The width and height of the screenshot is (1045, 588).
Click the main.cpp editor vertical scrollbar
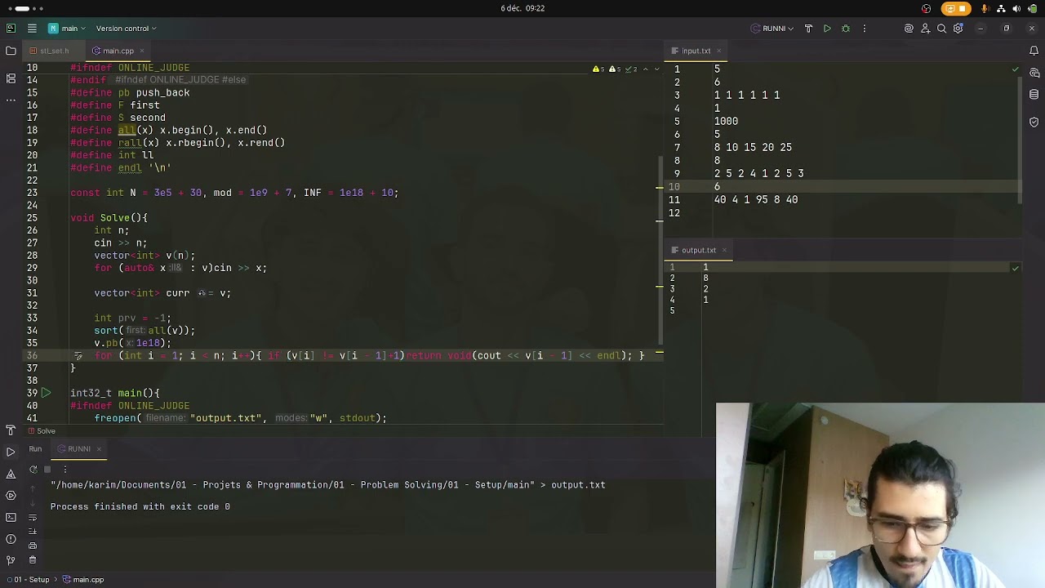coord(660,249)
